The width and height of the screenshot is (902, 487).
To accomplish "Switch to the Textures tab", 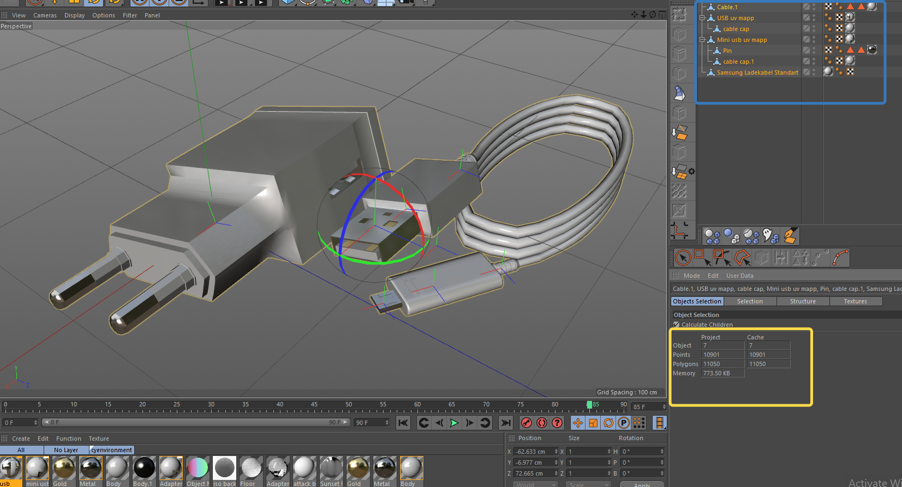I will pos(855,301).
